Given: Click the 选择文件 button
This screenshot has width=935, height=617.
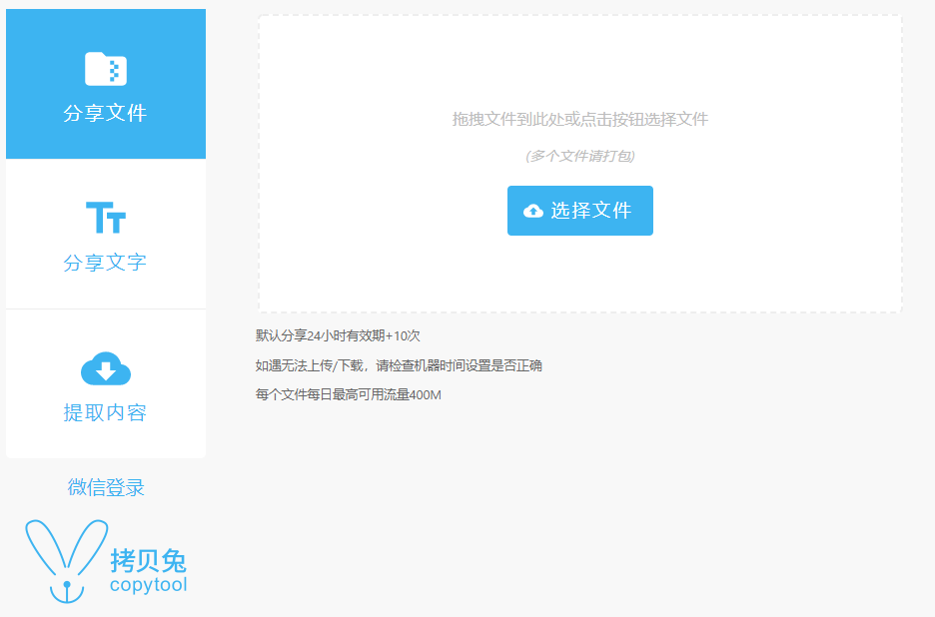Looking at the screenshot, I should pos(579,211).
